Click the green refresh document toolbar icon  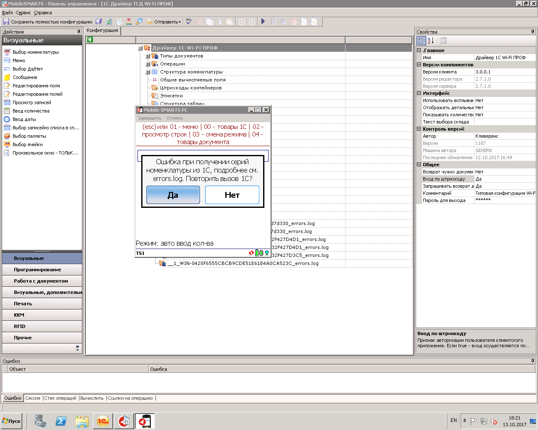109,21
